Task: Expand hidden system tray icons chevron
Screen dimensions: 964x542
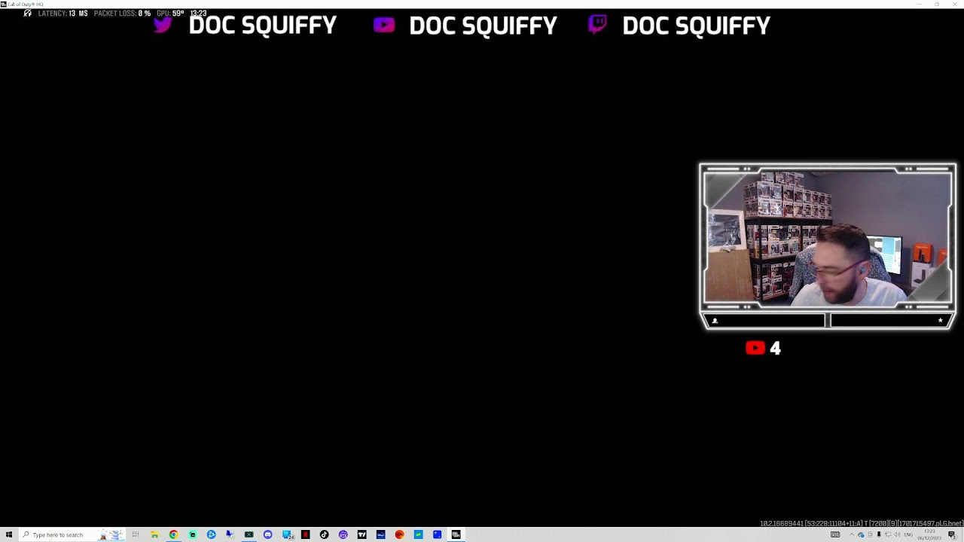Action: click(852, 534)
